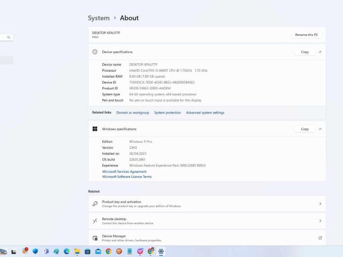Image resolution: width=343 pixels, height=257 pixels.
Task: Open Product key and activation row
Action: (207, 203)
